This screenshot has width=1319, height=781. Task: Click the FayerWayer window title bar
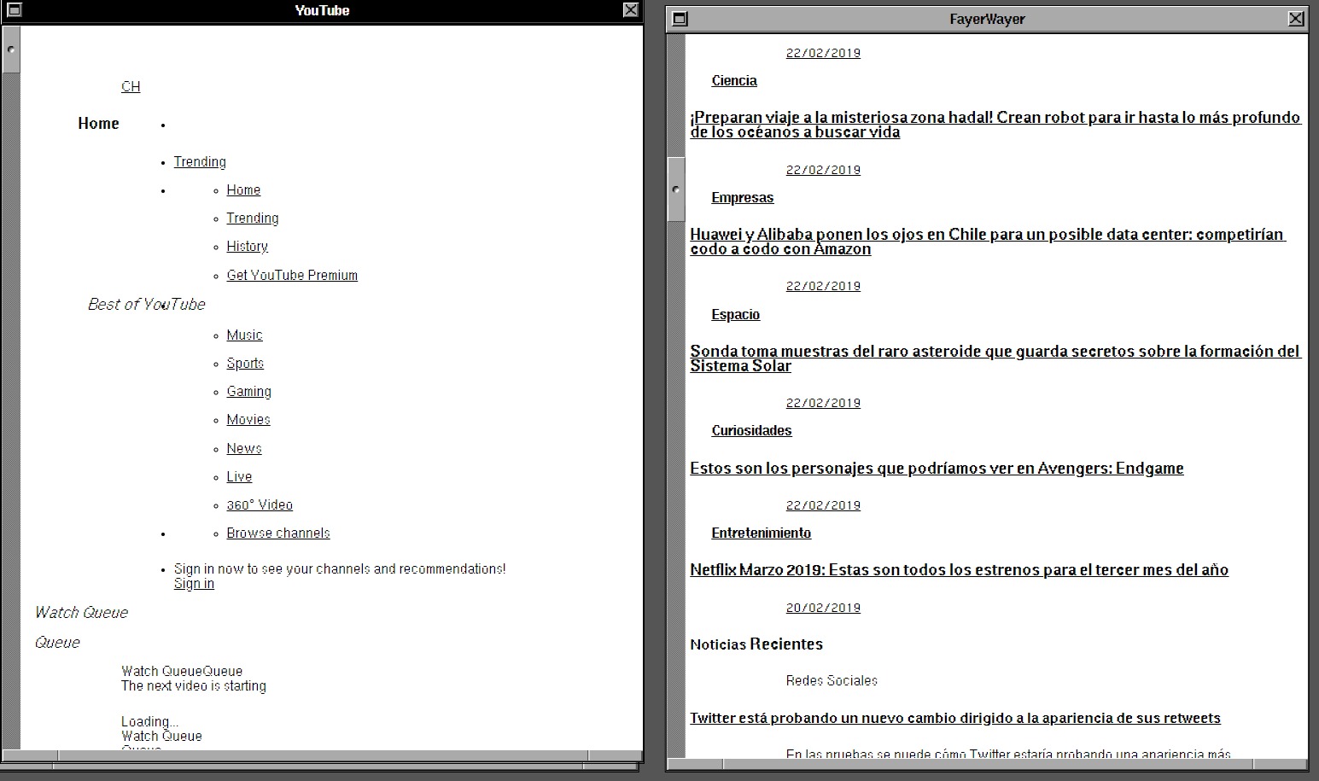point(987,19)
